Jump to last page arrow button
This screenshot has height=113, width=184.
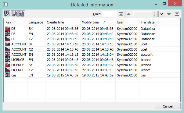click(x=177, y=14)
